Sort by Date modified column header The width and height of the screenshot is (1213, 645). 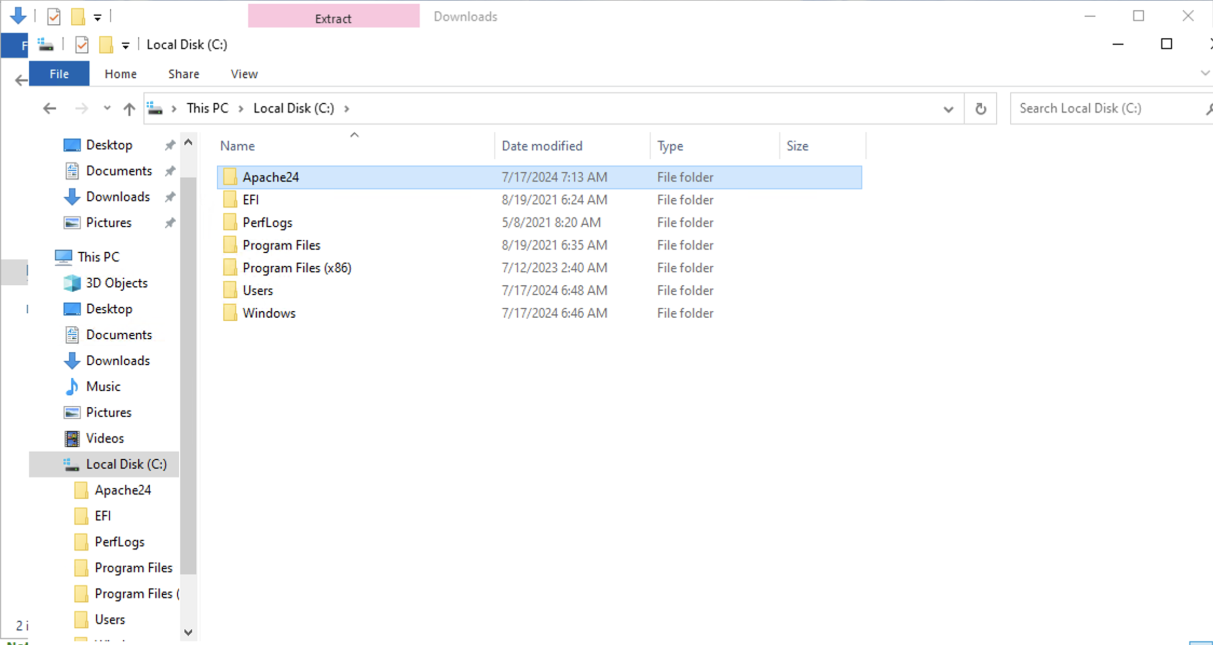pyautogui.click(x=542, y=146)
